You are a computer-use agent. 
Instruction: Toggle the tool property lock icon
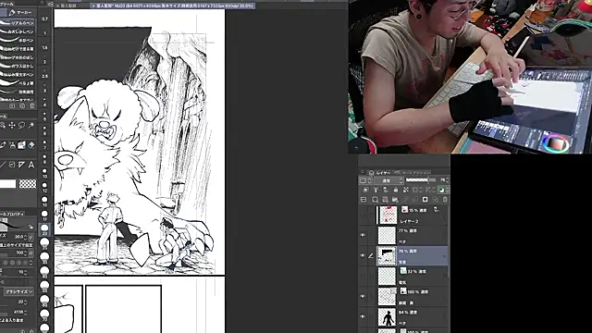[31, 227]
